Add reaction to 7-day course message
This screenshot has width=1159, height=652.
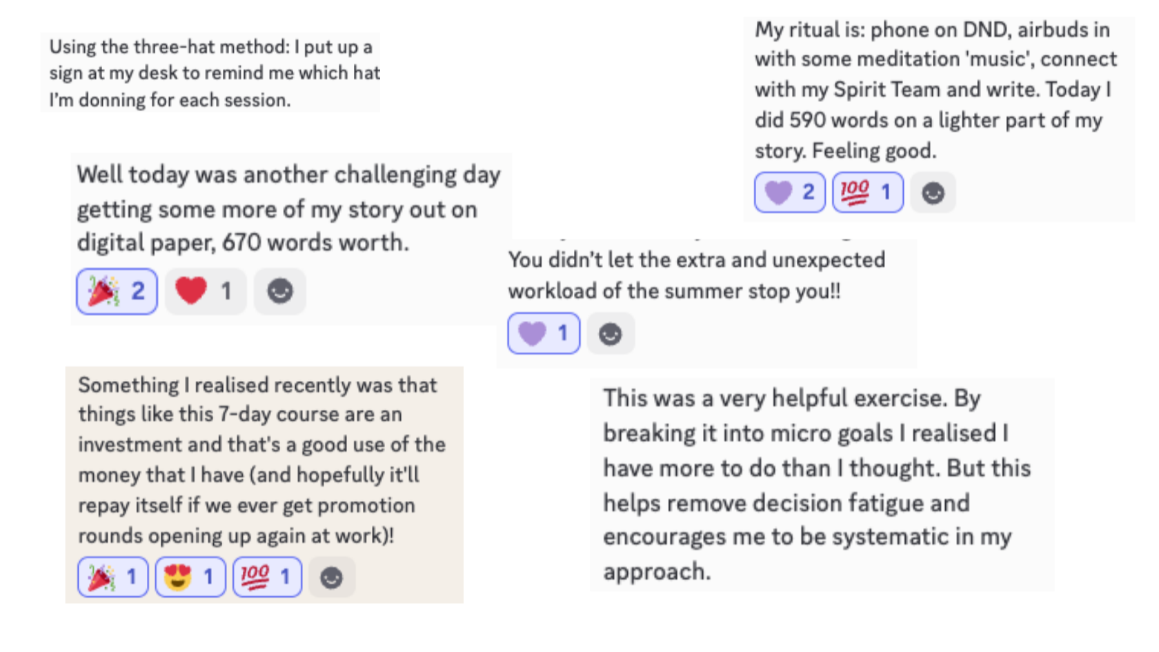coord(331,577)
